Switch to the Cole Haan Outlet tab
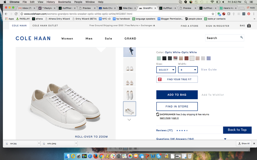Viewport: 257px width, 160px height. tap(45, 26)
